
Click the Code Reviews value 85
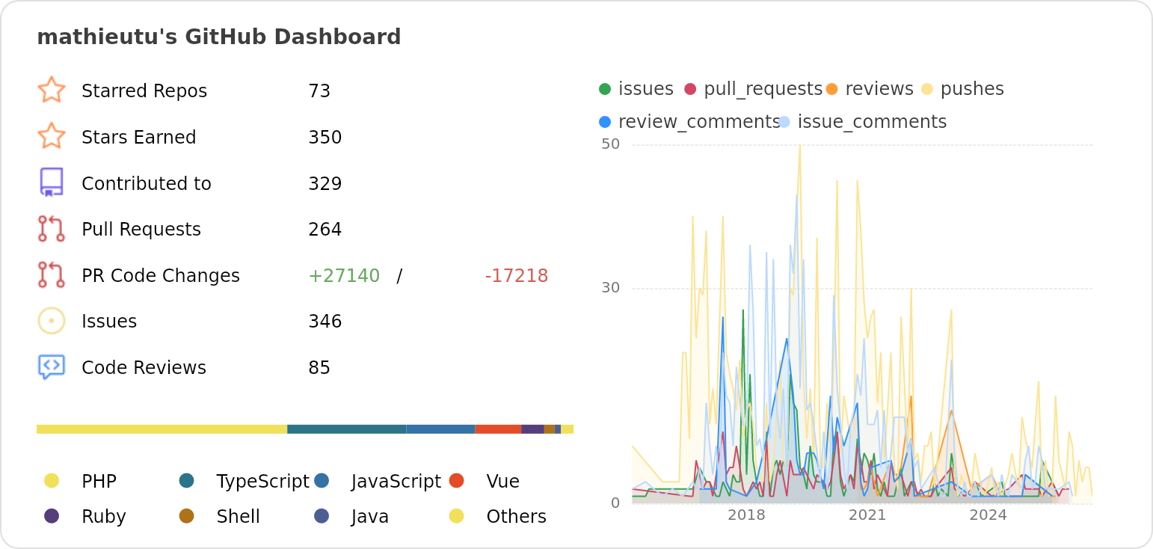point(319,368)
